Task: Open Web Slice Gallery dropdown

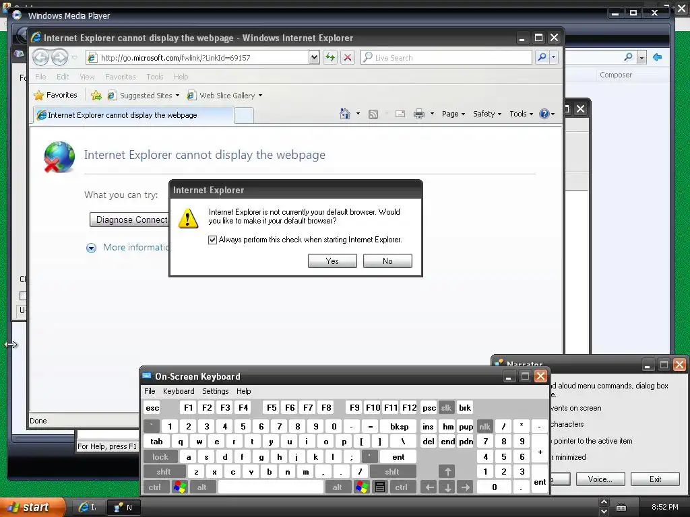Action: [x=261, y=96]
